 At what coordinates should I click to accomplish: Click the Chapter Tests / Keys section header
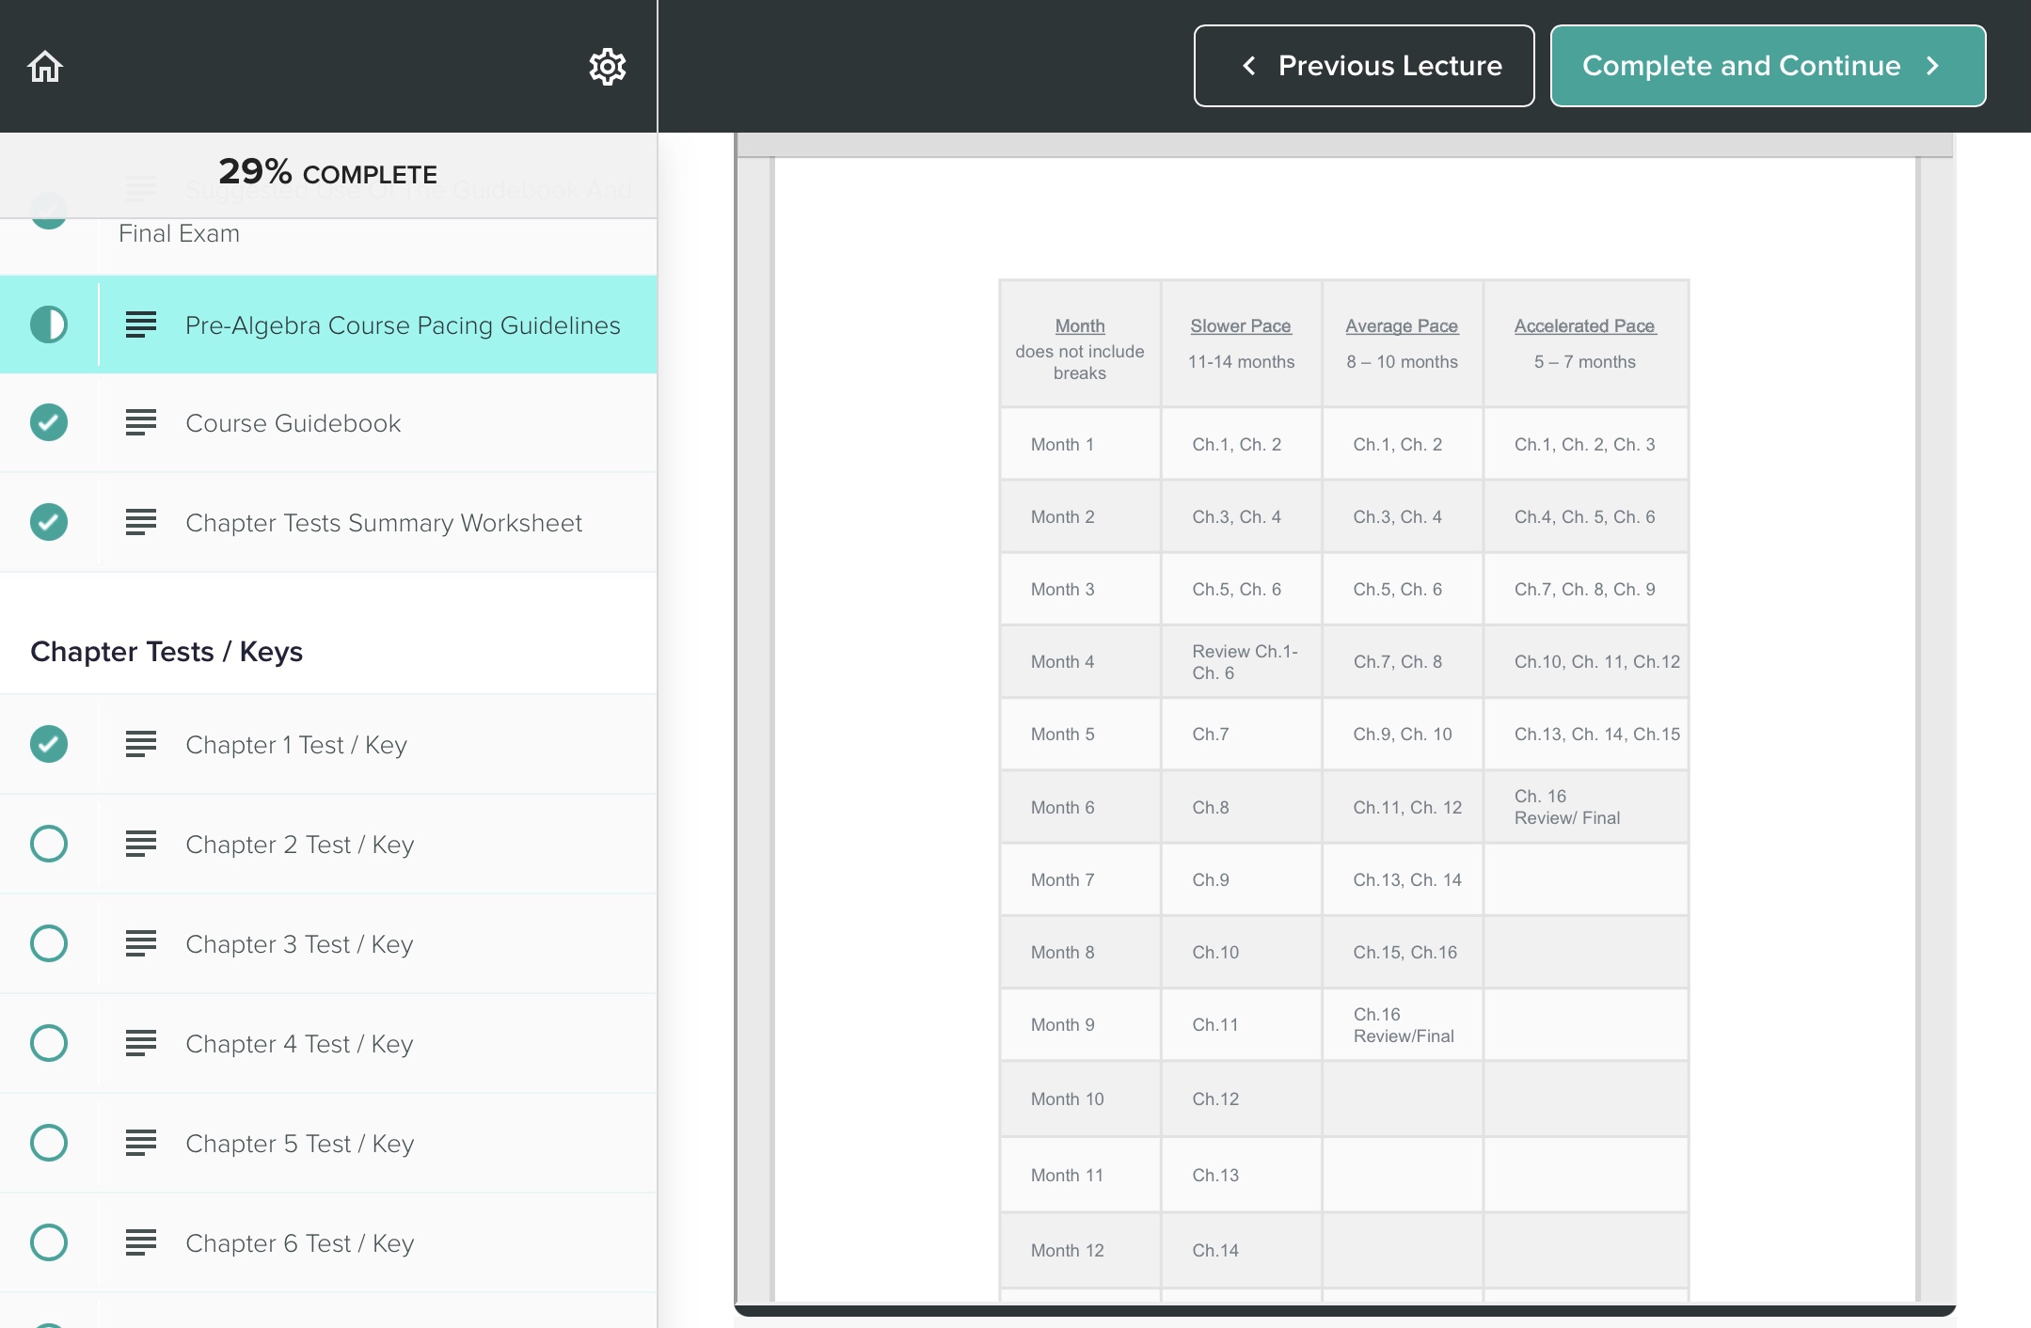click(x=167, y=652)
